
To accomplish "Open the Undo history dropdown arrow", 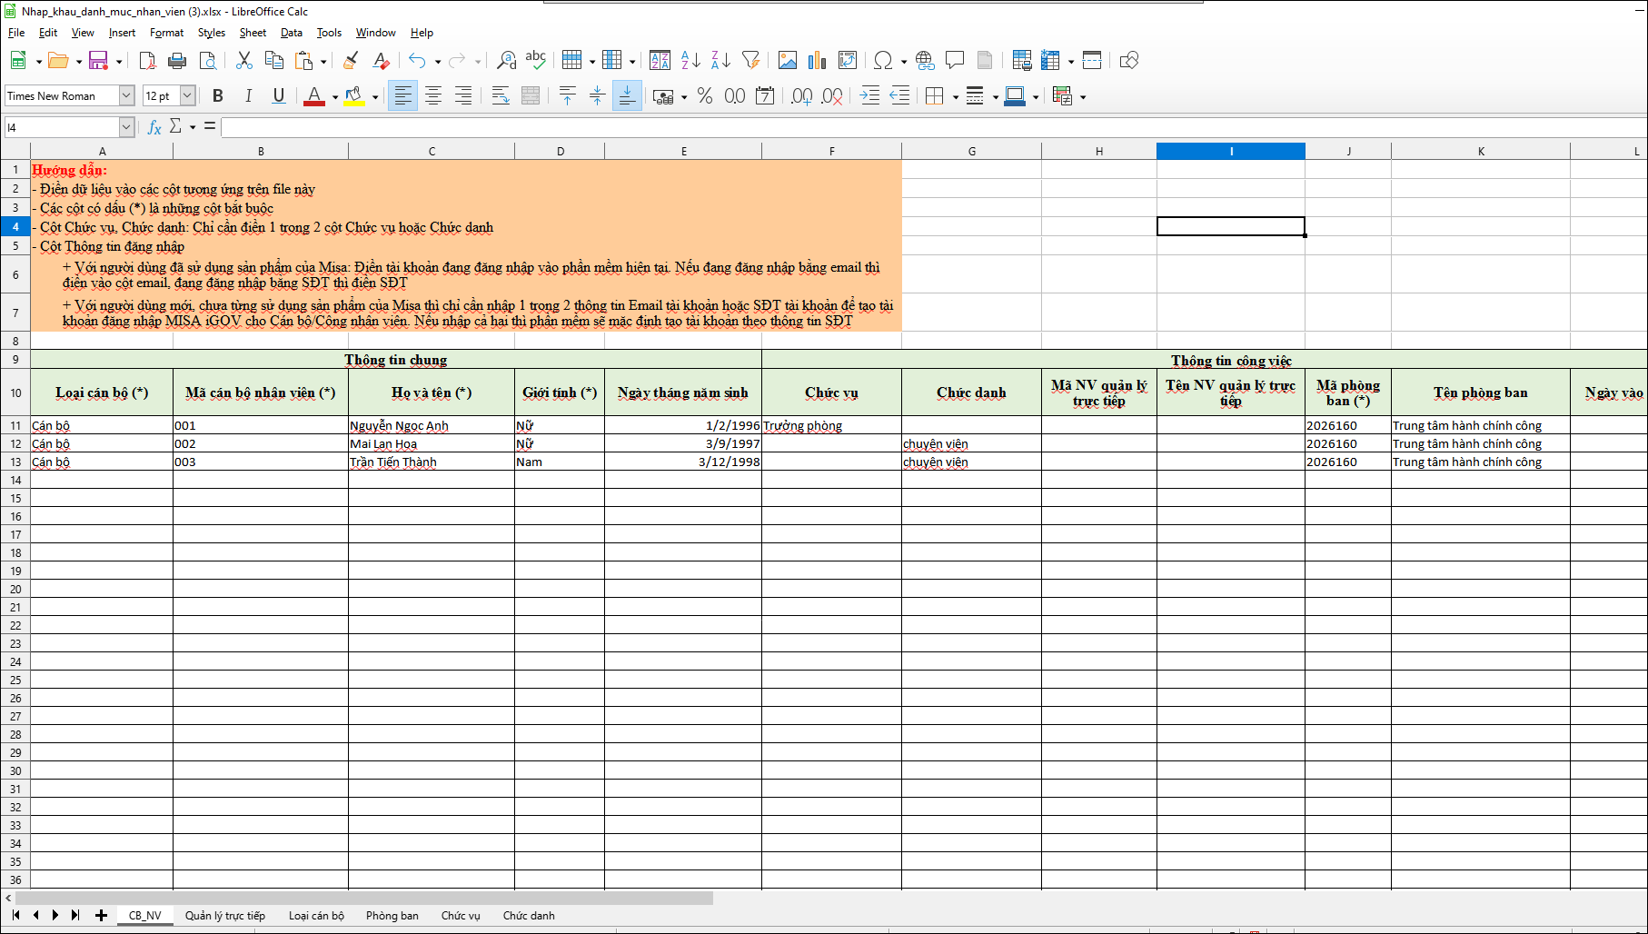I will click(x=438, y=62).
